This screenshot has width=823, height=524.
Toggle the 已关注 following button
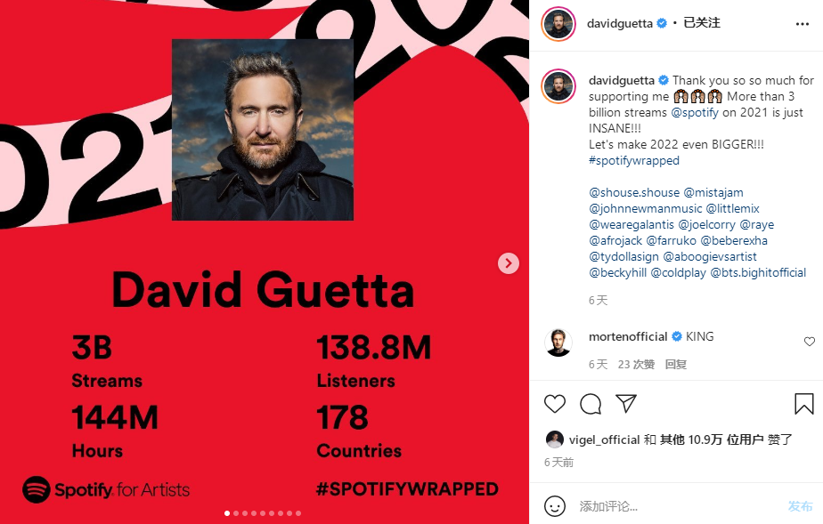(702, 23)
